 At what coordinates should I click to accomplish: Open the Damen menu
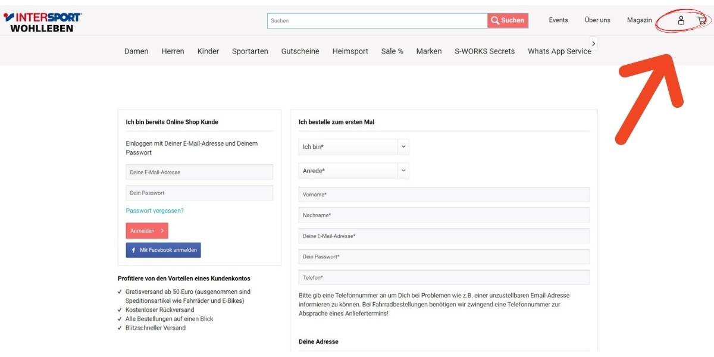136,51
